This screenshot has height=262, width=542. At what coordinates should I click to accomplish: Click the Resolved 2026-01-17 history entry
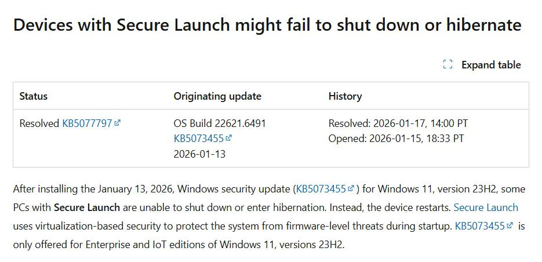click(x=398, y=123)
